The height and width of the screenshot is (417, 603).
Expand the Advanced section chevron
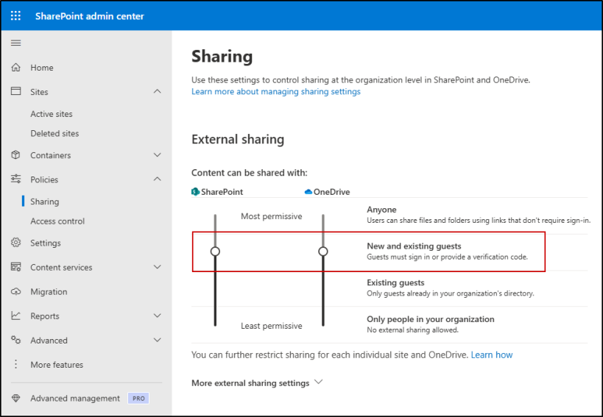[158, 340]
